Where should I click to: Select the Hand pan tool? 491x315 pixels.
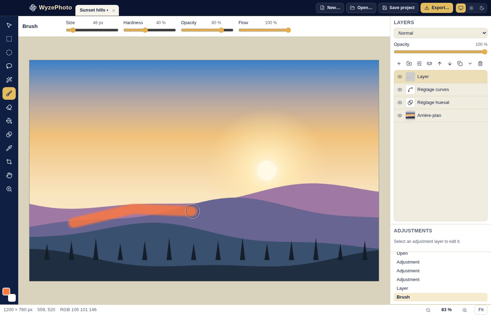tap(9, 175)
